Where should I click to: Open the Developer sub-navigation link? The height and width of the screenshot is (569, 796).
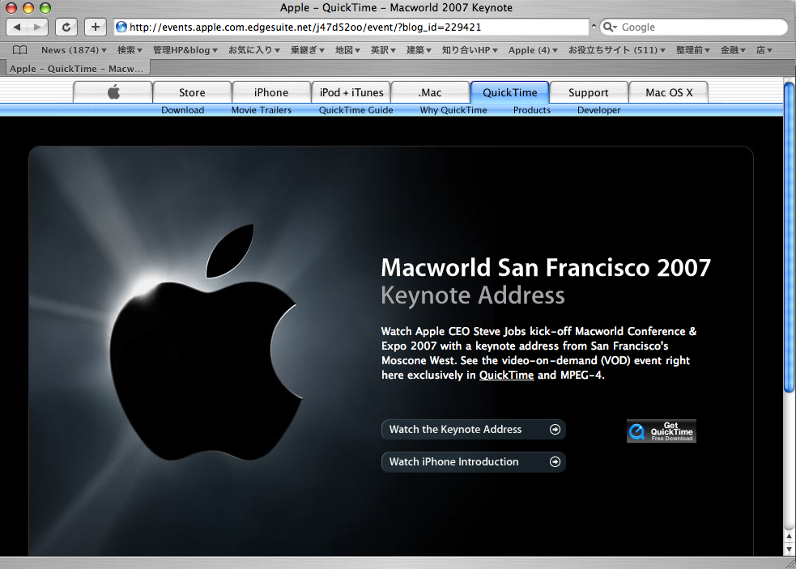pyautogui.click(x=598, y=109)
